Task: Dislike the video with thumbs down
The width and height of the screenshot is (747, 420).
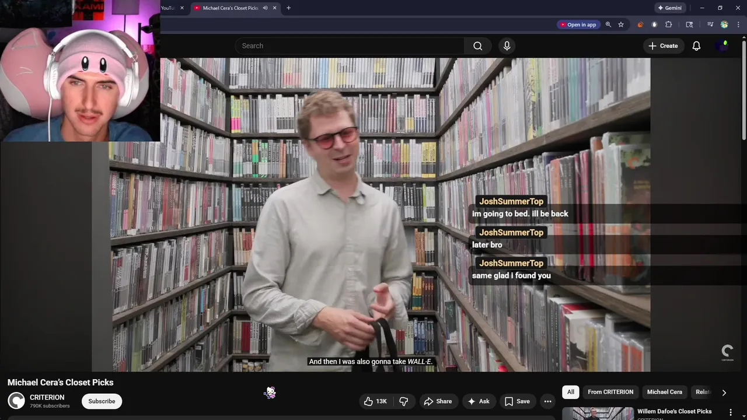Action: coord(403,401)
